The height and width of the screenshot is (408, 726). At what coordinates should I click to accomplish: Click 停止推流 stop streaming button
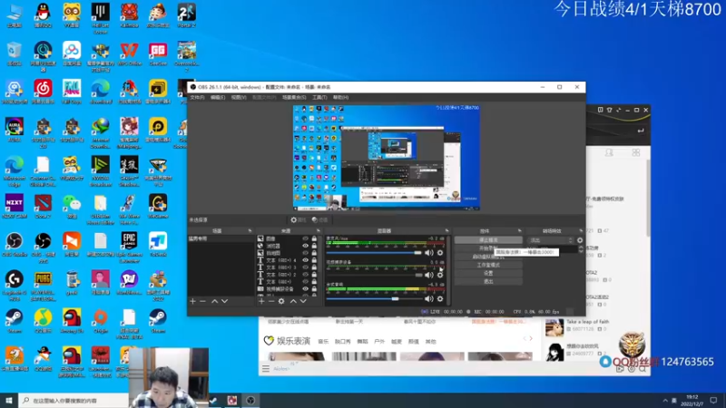point(488,240)
